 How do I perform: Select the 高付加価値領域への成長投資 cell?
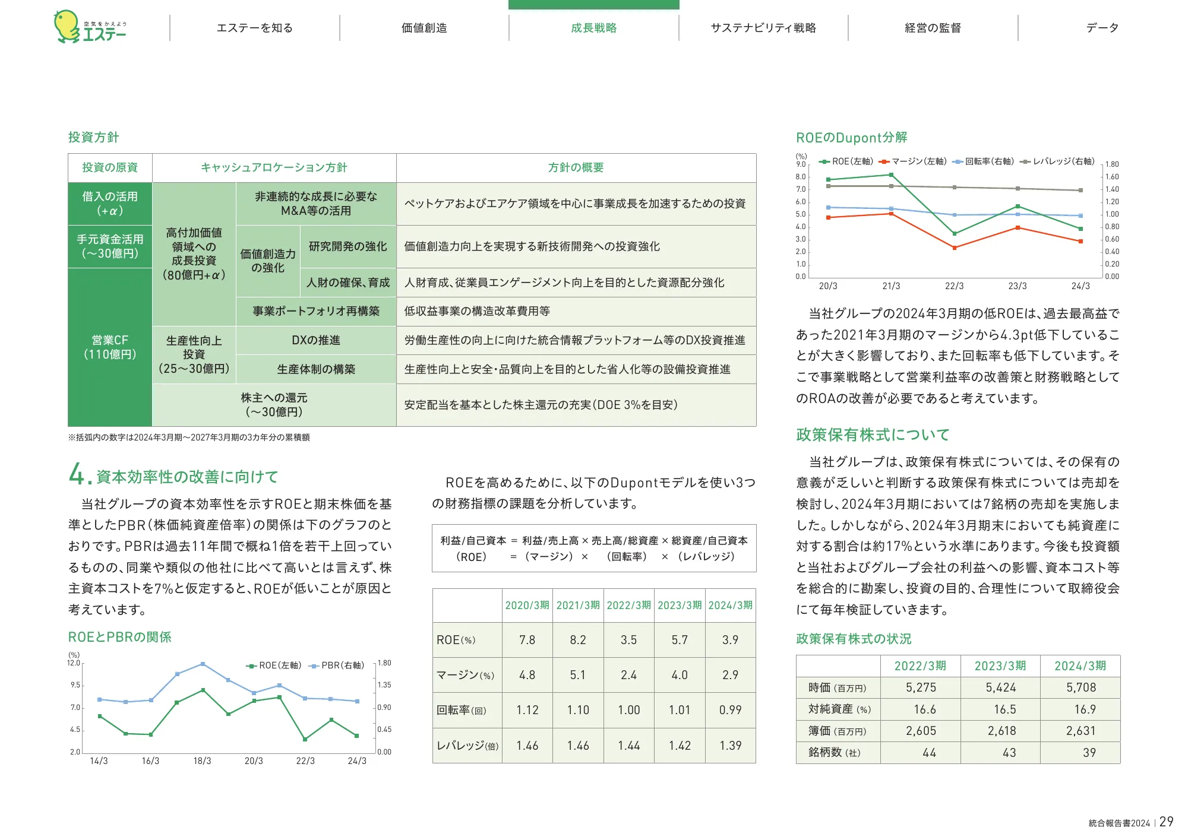[x=194, y=254]
